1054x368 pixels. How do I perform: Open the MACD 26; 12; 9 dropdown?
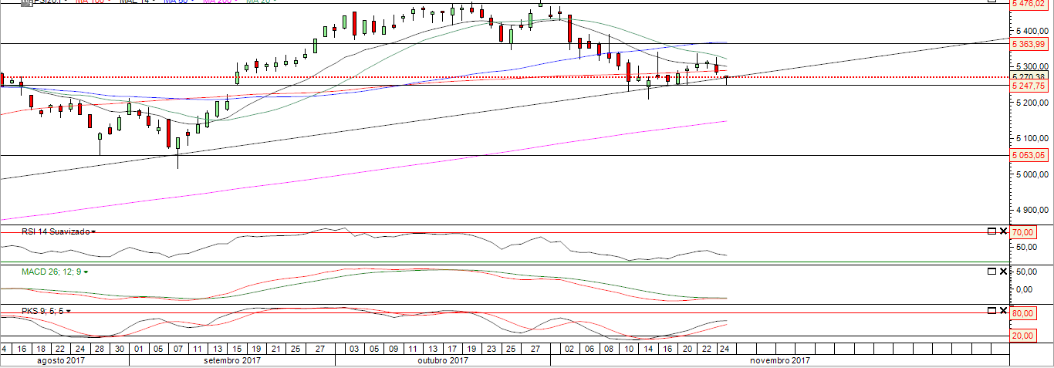point(86,272)
